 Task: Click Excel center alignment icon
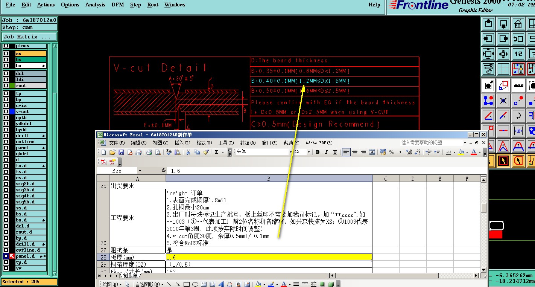pos(355,152)
